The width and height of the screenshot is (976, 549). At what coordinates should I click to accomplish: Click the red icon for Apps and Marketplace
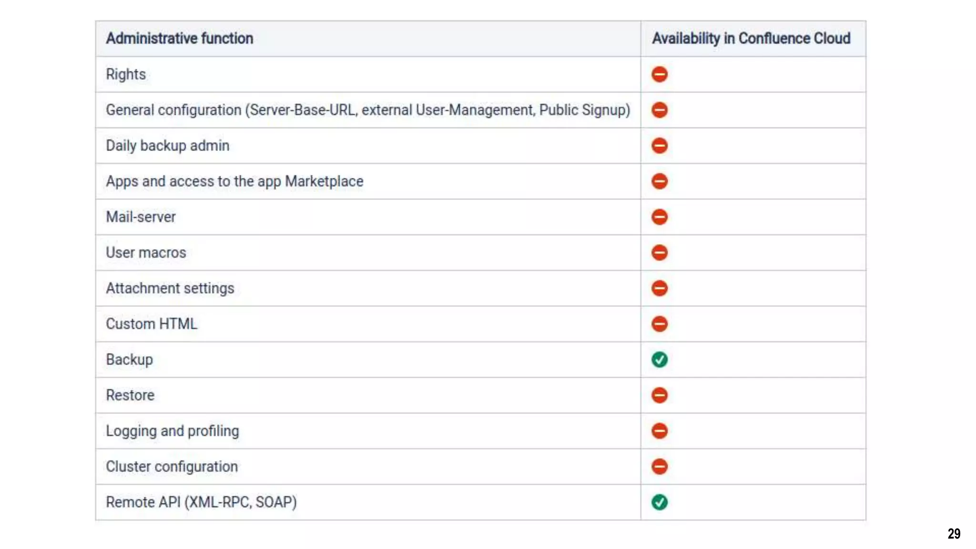tap(659, 181)
